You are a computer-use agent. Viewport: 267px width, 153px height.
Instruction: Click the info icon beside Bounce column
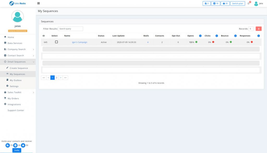tap(235, 36)
